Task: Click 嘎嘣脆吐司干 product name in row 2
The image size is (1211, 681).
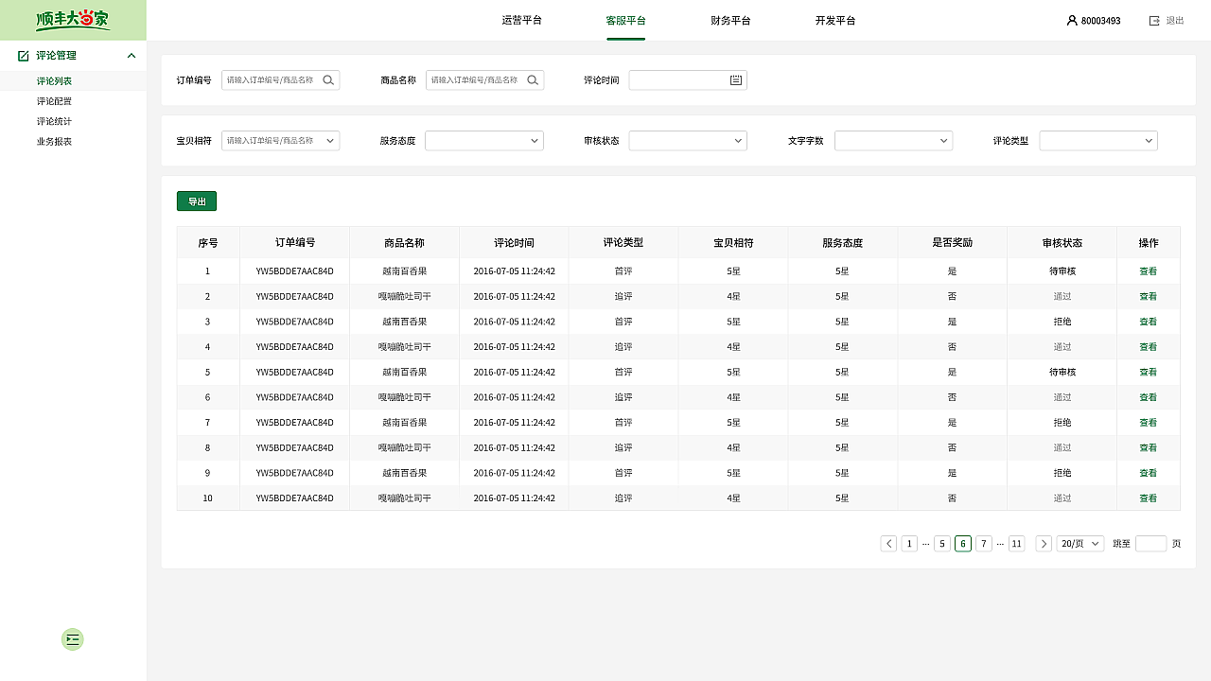Action: click(x=405, y=296)
